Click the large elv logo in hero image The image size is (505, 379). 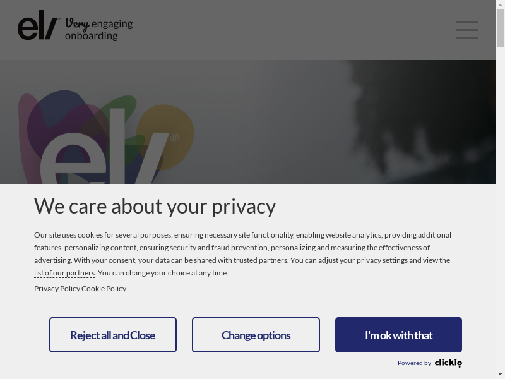pyautogui.click(x=101, y=158)
